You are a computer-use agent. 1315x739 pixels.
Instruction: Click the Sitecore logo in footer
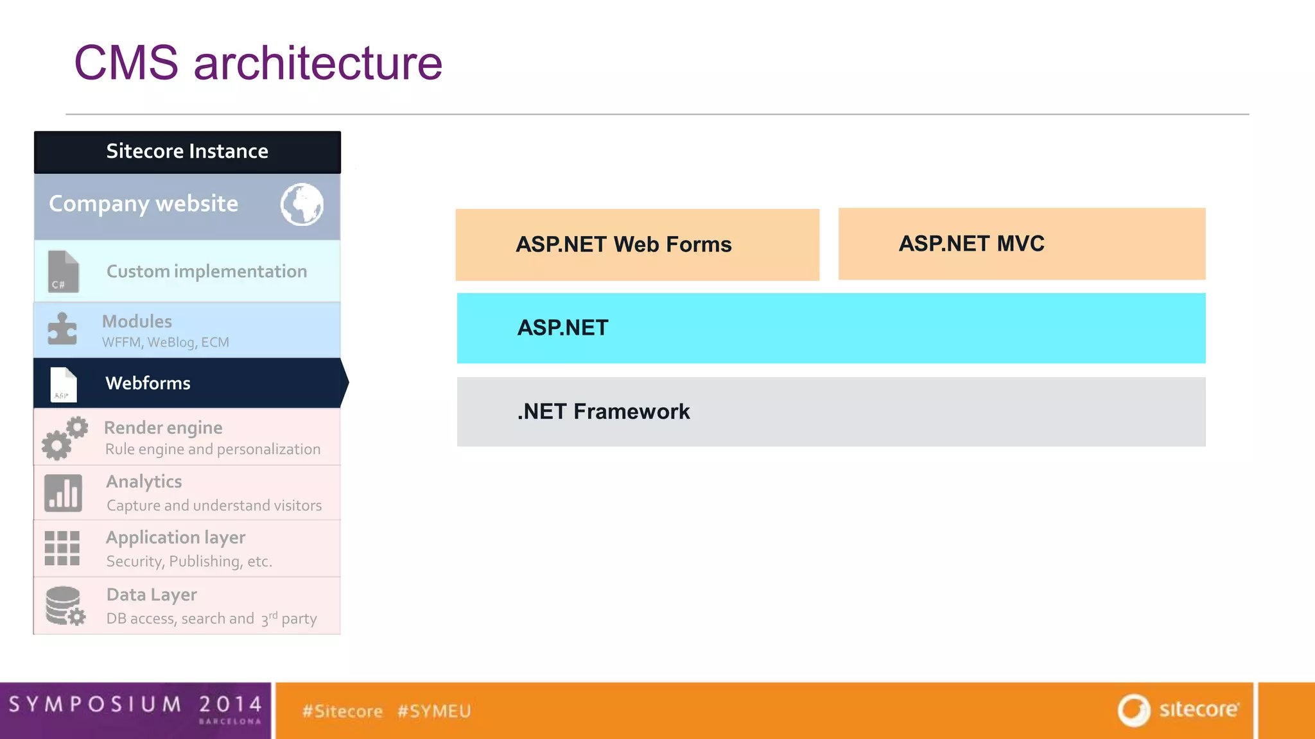click(x=1178, y=710)
